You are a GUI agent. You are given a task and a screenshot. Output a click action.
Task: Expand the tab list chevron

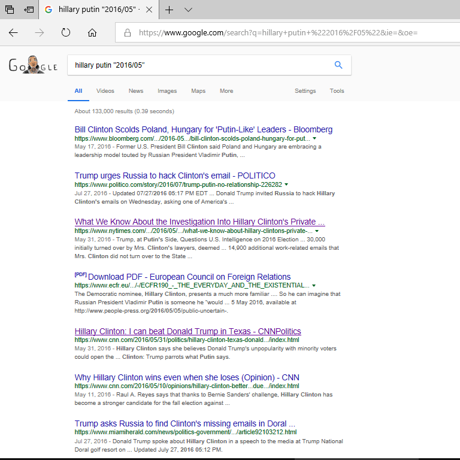[188, 10]
